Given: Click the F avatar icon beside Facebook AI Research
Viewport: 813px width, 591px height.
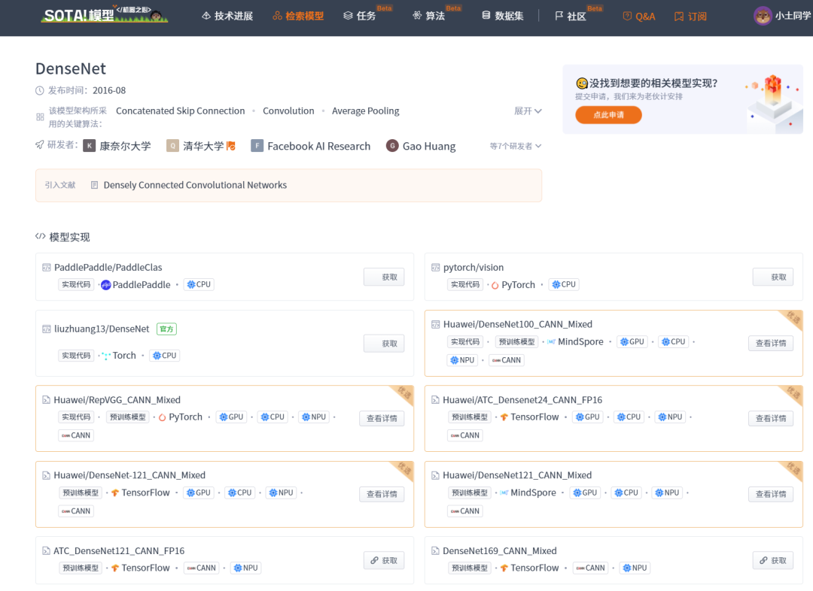Looking at the screenshot, I should coord(257,146).
